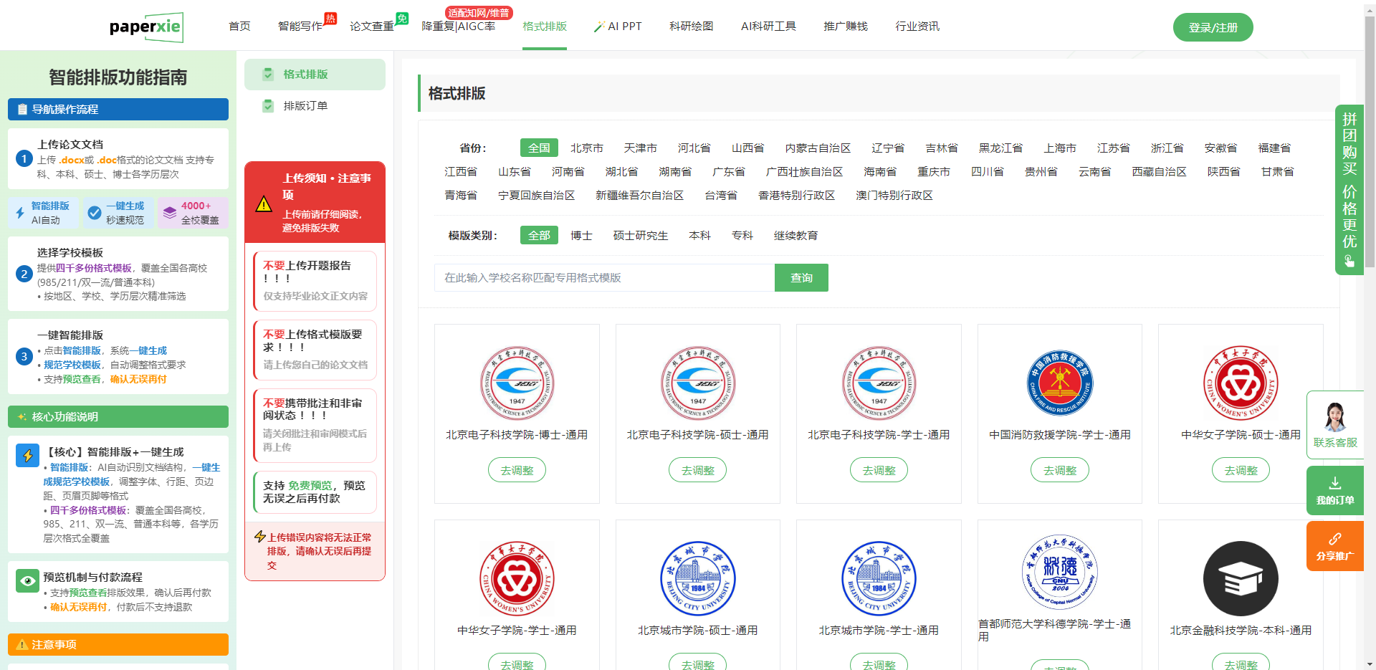Filter by 上海市 province

click(x=1060, y=148)
